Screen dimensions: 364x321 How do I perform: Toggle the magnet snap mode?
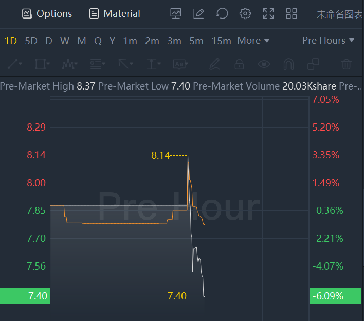289,64
